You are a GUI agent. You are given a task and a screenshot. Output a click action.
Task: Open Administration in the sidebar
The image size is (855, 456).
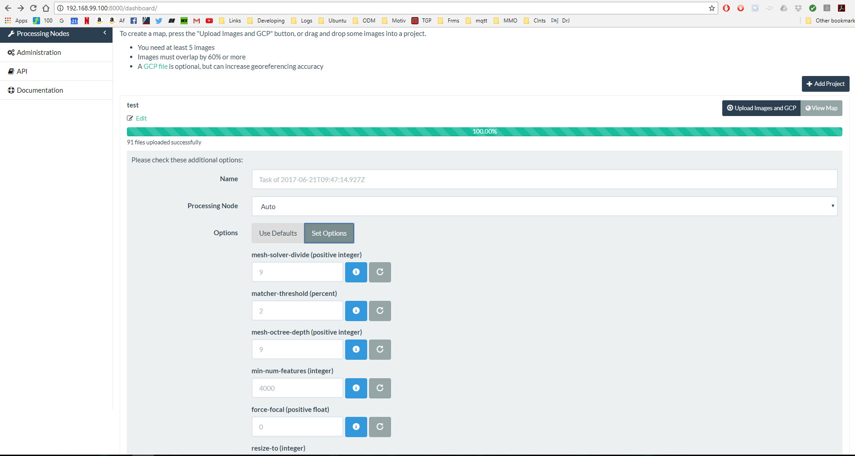pyautogui.click(x=39, y=53)
